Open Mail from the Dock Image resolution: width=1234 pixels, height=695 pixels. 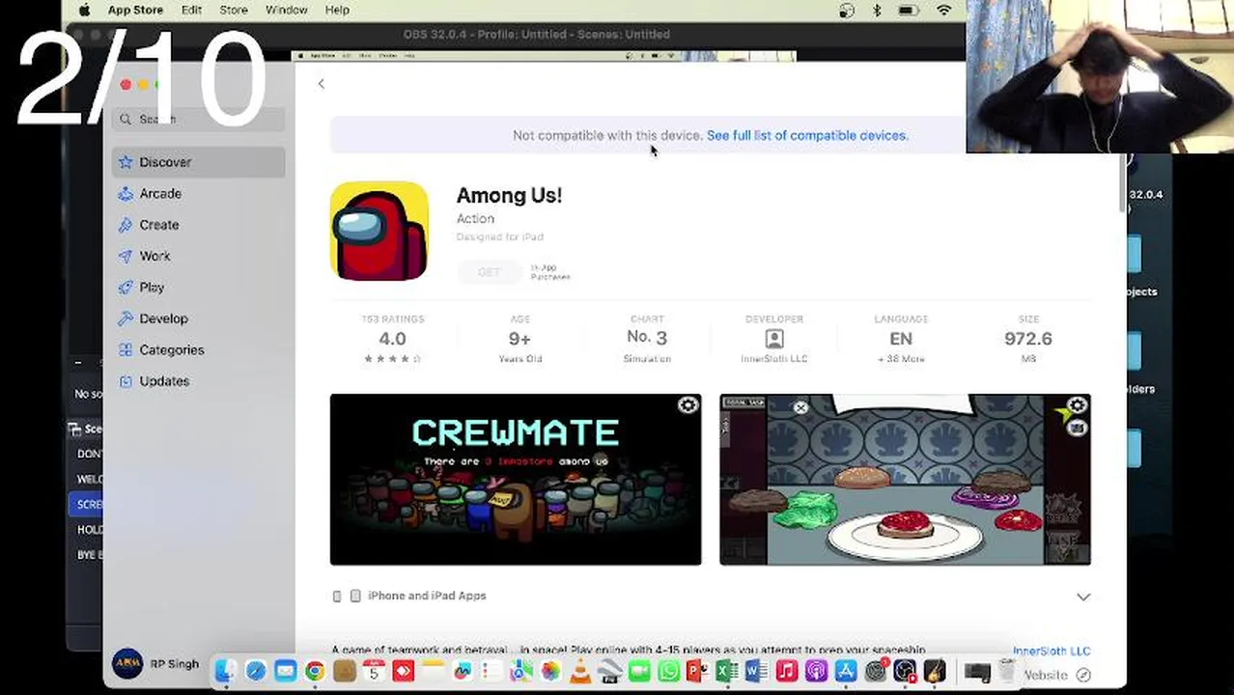pyautogui.click(x=286, y=671)
